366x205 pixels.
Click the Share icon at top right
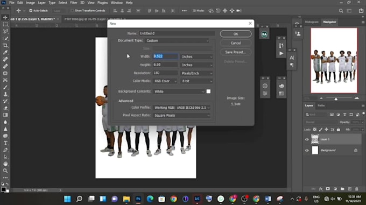pos(361,11)
